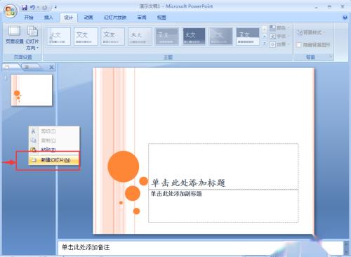Image resolution: width=351 pixels, height=257 pixels.
Task: Click the notes field 单击此处添加备注
Action: coord(200,247)
